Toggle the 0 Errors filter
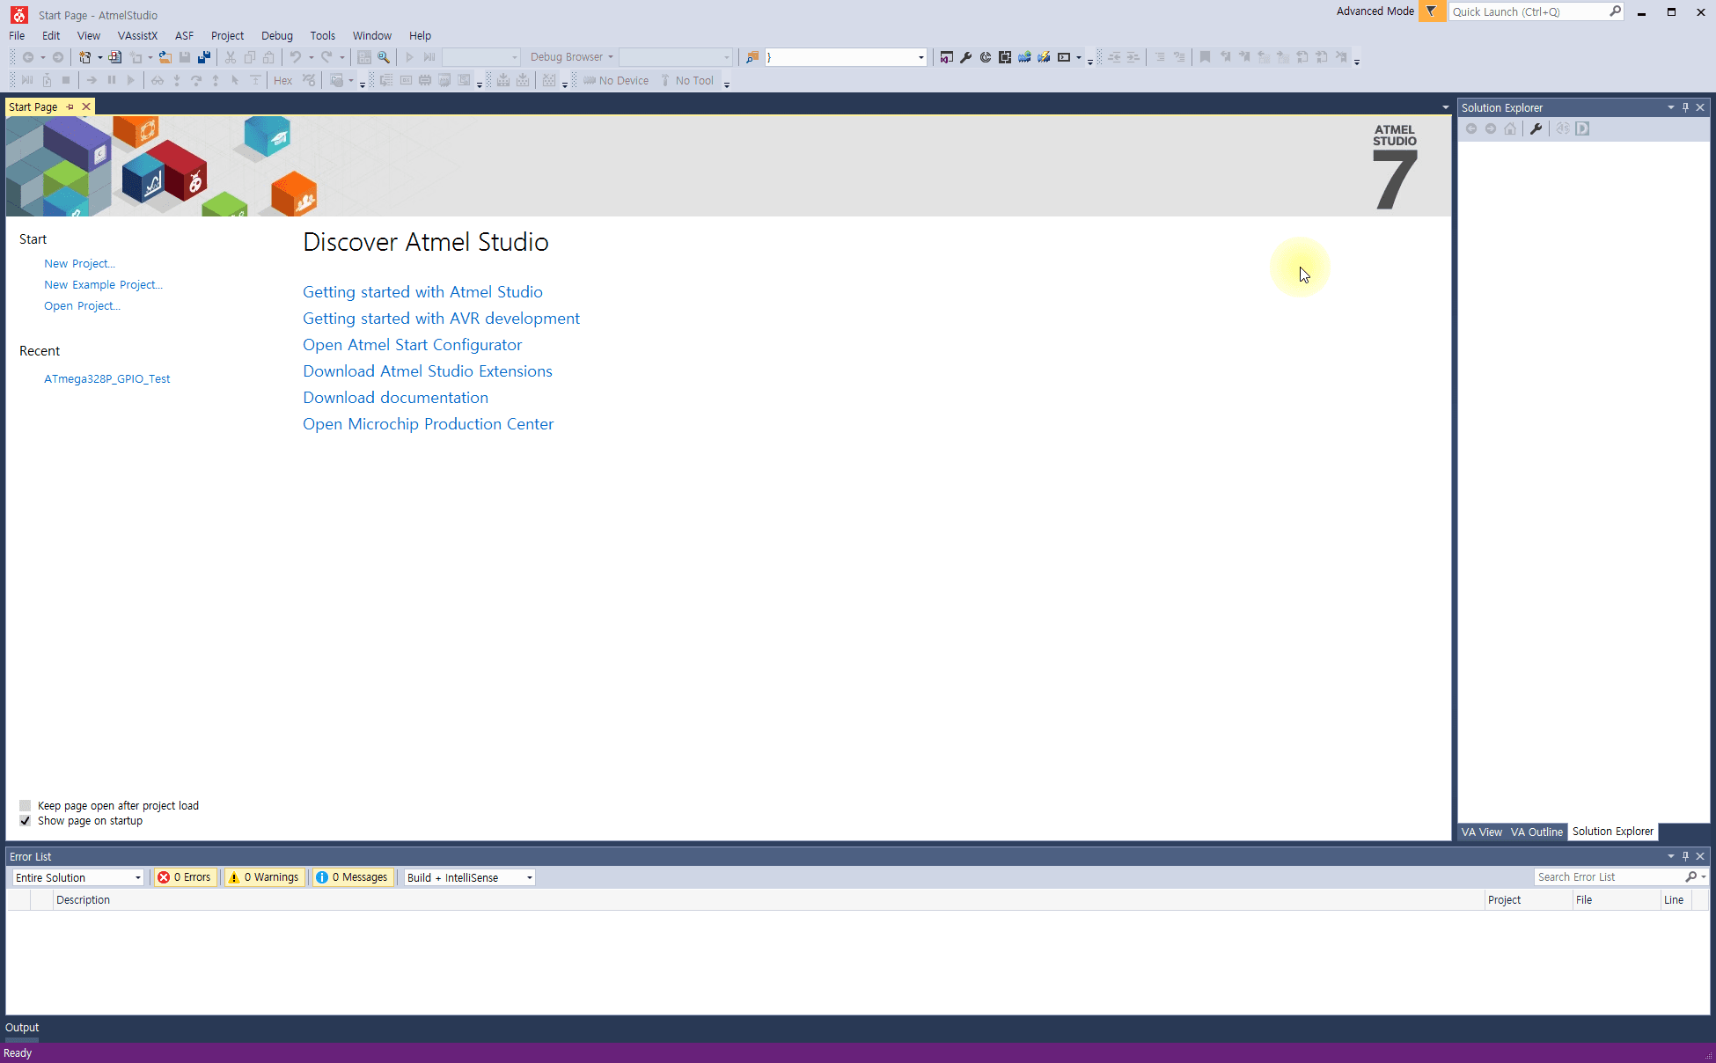 [185, 877]
